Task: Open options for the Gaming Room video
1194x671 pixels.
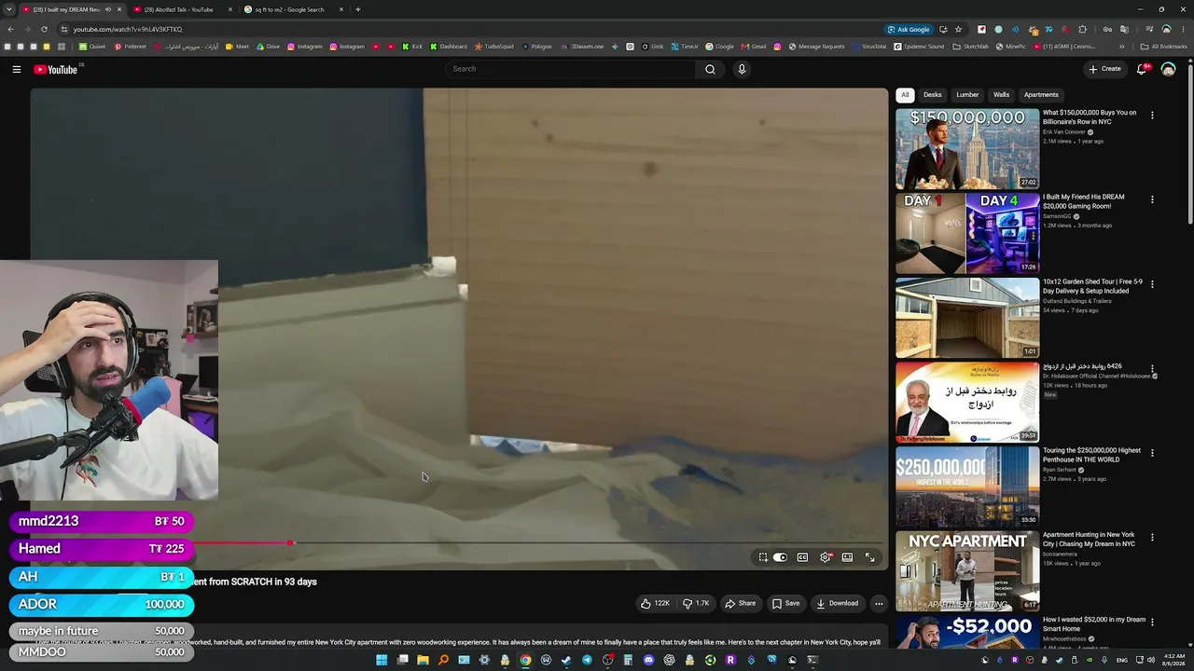Action: pyautogui.click(x=1152, y=199)
